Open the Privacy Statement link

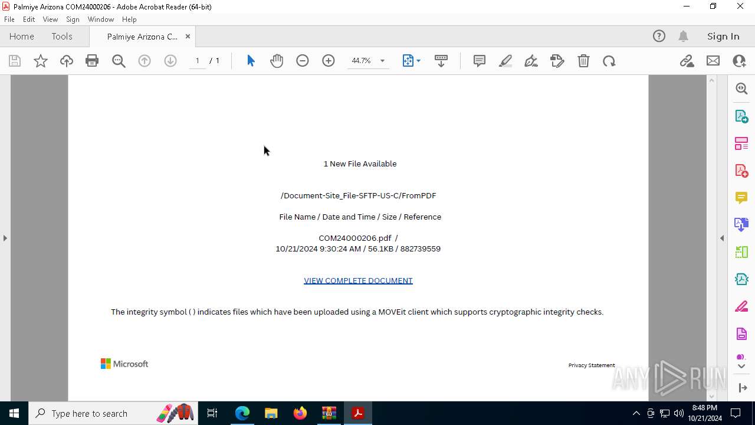tap(592, 365)
